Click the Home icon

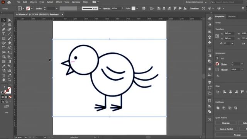[9, 2]
